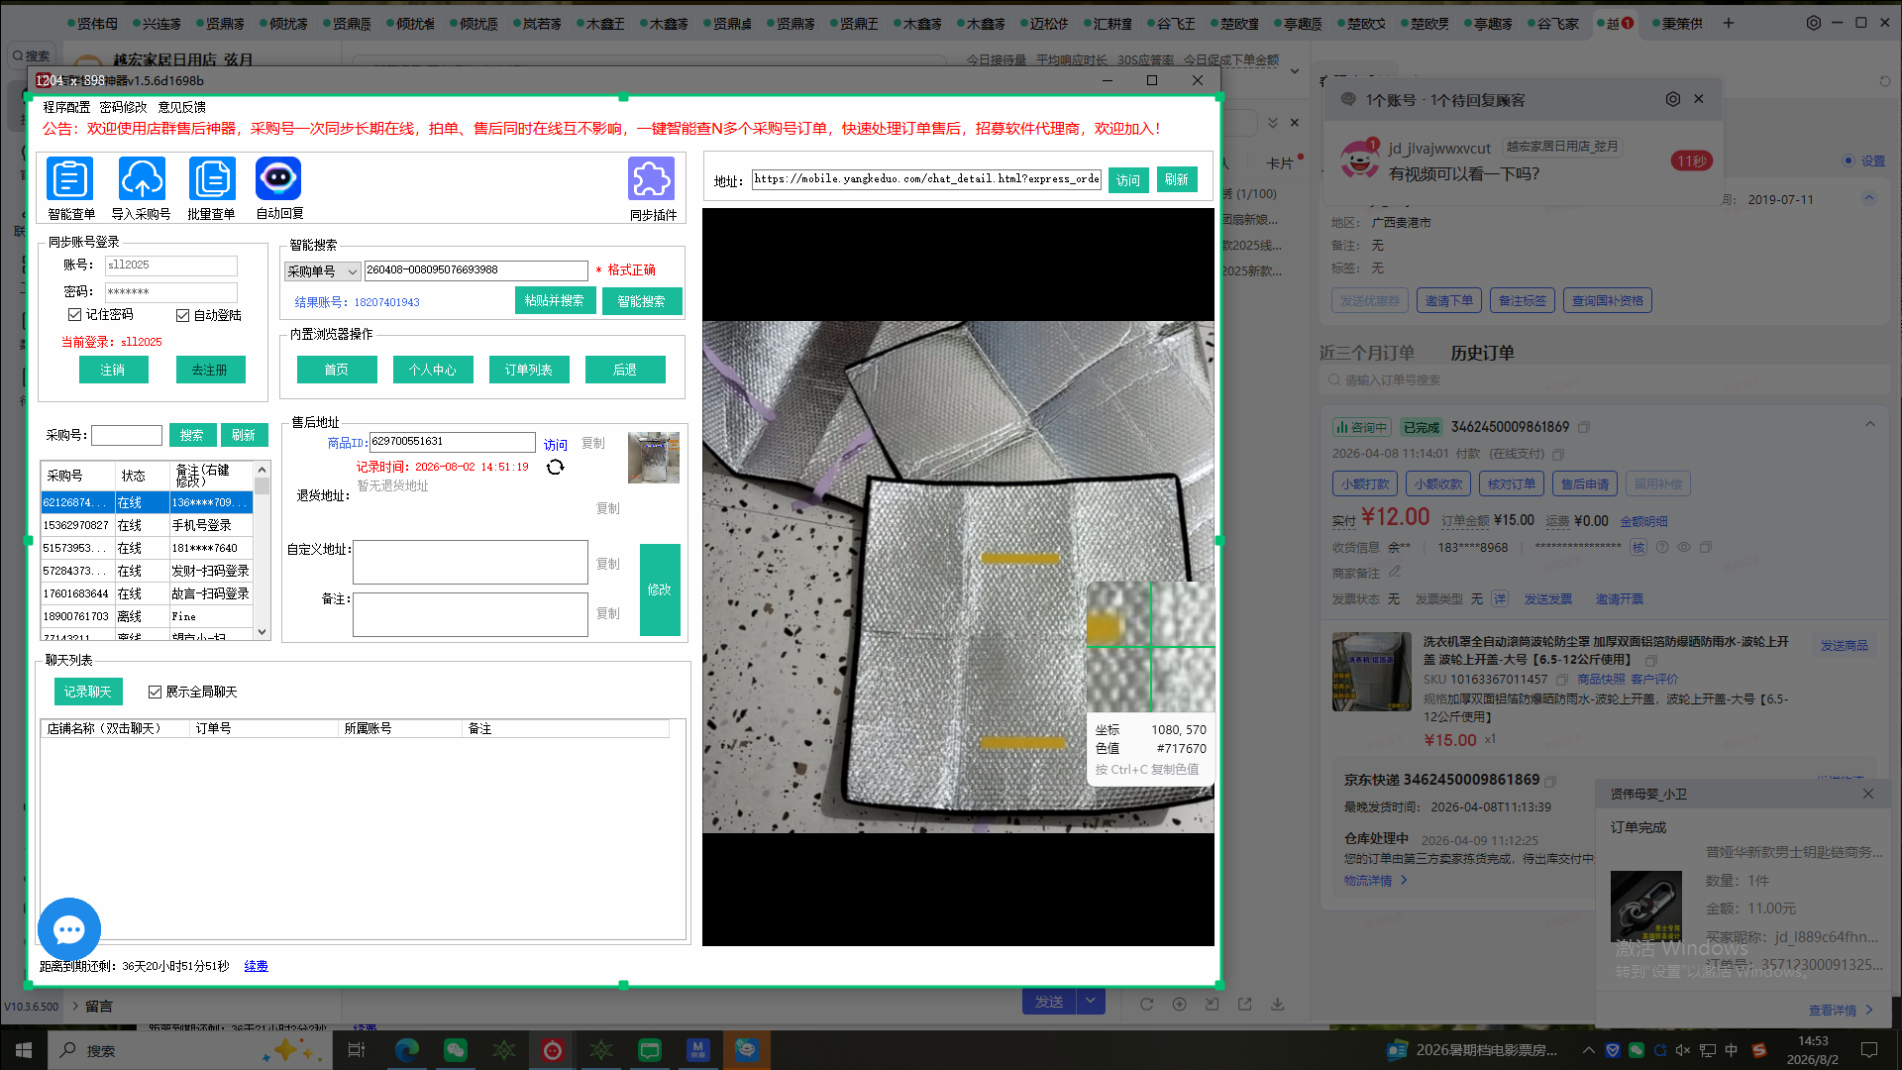Open the dropdown arrow beside 发送 button
Screen dimensions: 1902x1070
pyautogui.click(x=1091, y=1002)
